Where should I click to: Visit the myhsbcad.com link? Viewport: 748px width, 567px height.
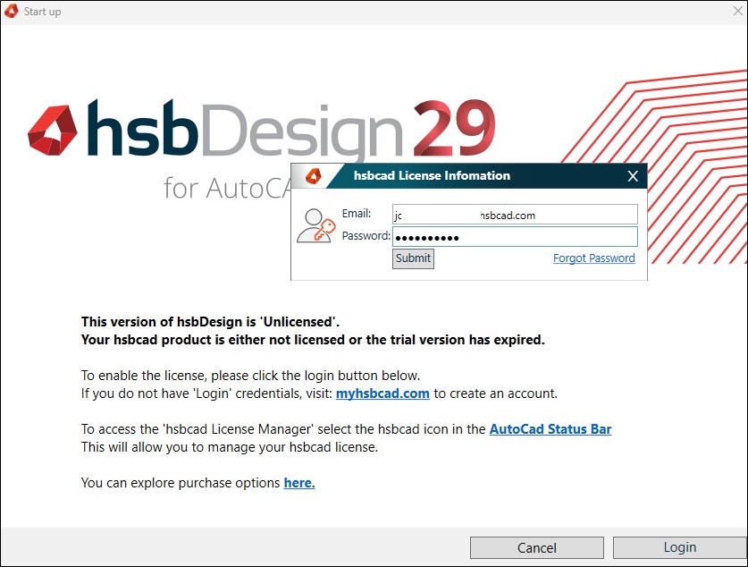click(382, 394)
